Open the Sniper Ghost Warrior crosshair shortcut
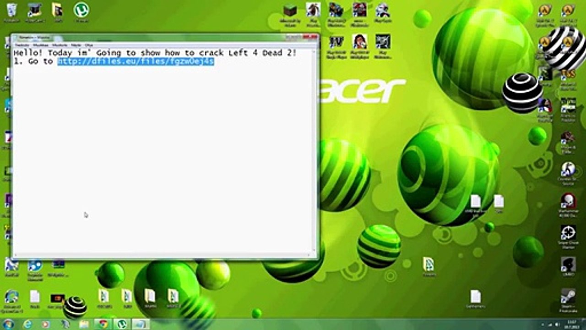 pyautogui.click(x=568, y=236)
